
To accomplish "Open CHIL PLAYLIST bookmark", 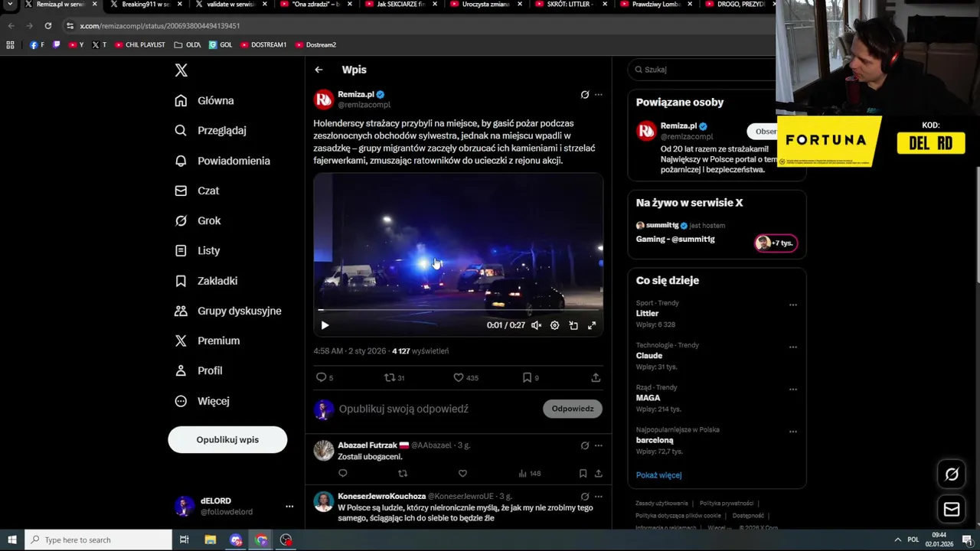I will [140, 45].
